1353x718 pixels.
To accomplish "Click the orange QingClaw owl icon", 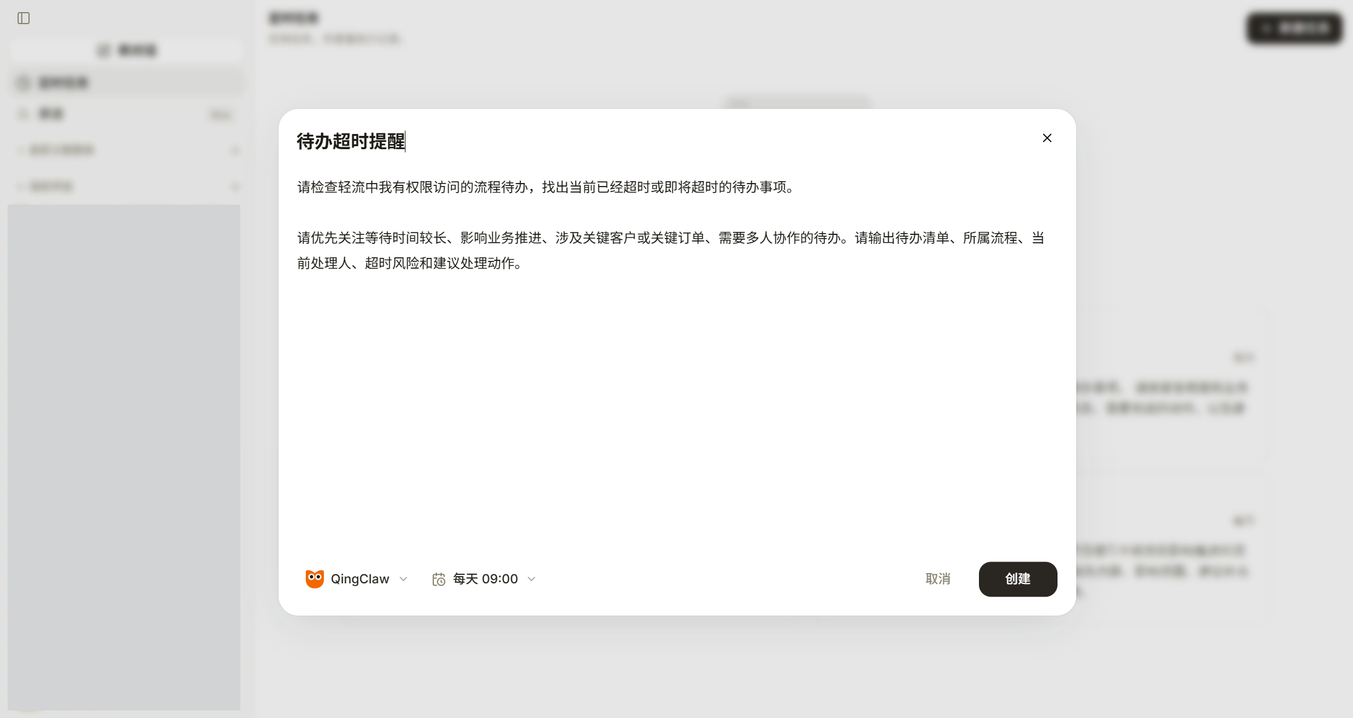I will pos(314,579).
